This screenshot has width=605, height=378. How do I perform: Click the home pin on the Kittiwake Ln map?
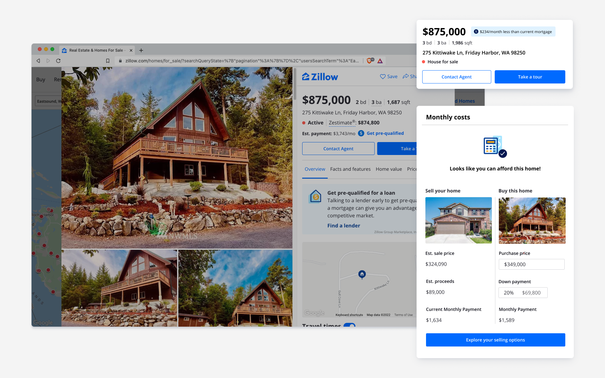pyautogui.click(x=362, y=274)
